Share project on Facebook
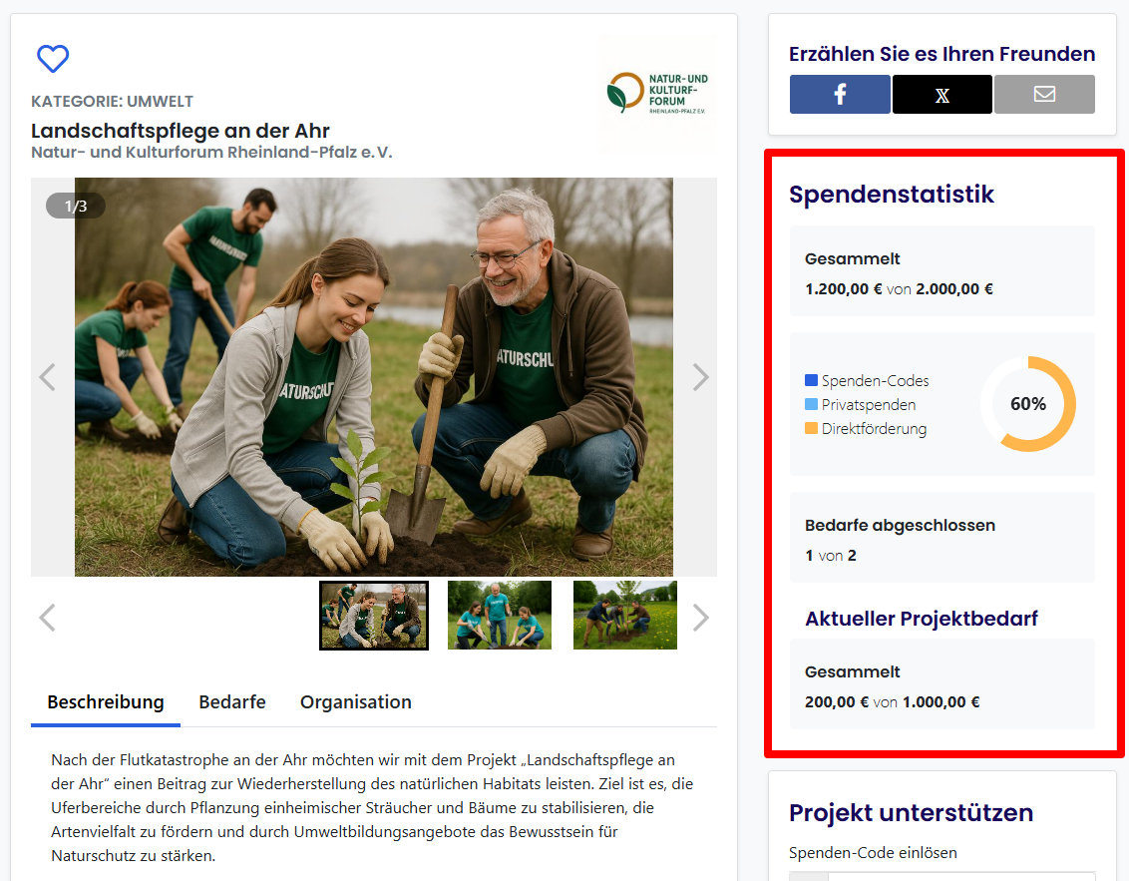This screenshot has width=1129, height=881. 840,94
